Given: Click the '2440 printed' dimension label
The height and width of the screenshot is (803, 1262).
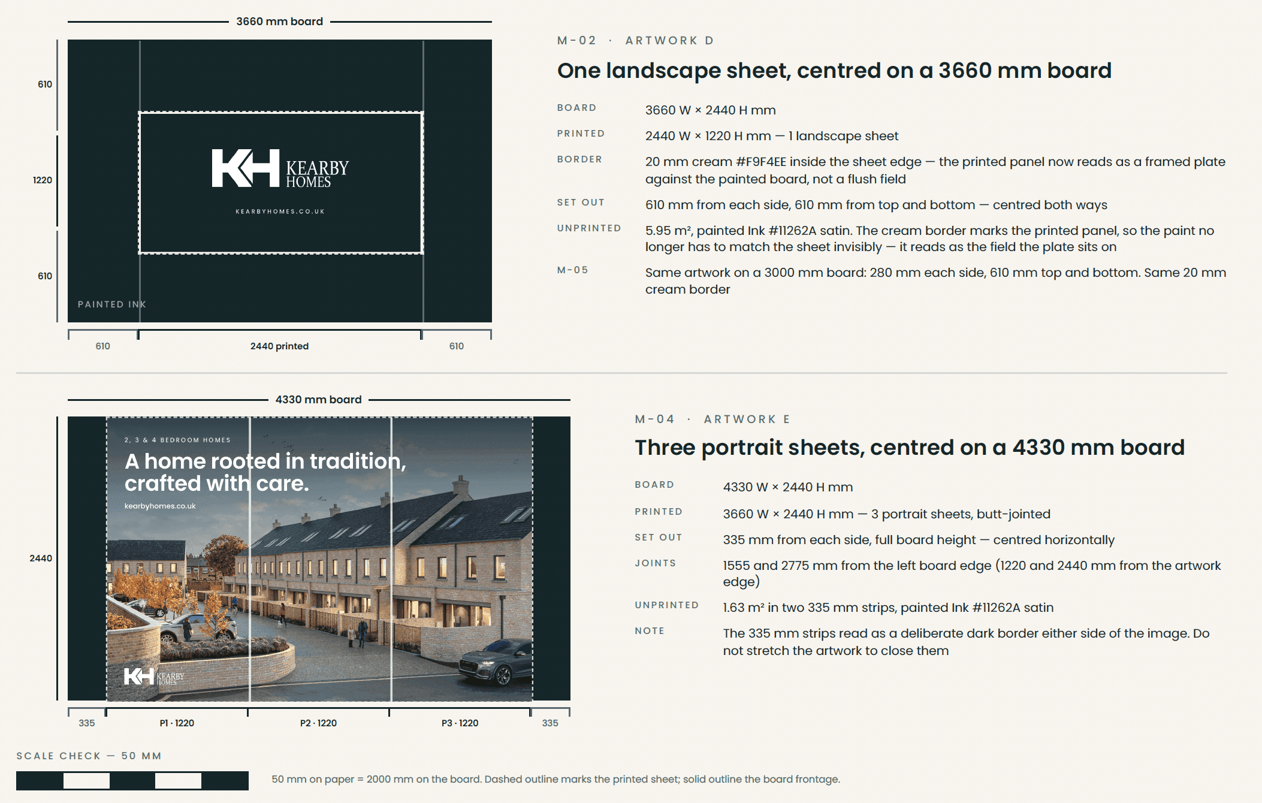Looking at the screenshot, I should pos(279,346).
